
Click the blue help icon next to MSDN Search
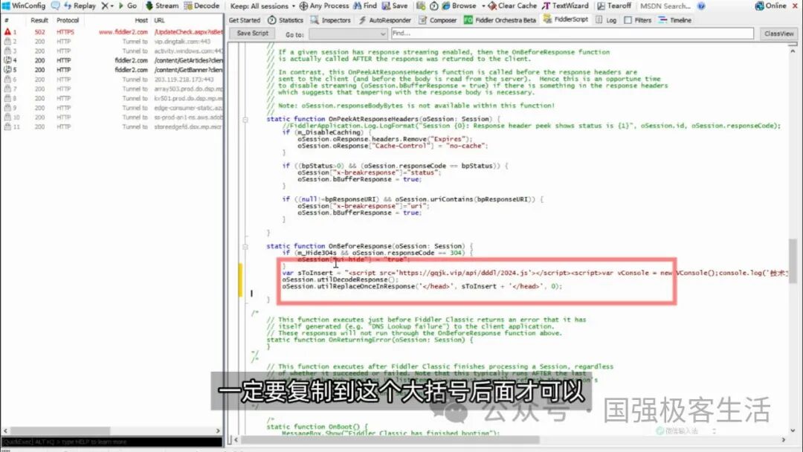(x=701, y=6)
